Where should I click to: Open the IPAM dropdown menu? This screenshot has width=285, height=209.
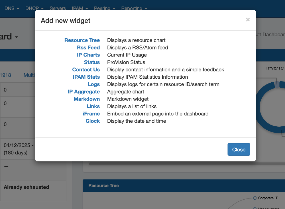coord(80,8)
